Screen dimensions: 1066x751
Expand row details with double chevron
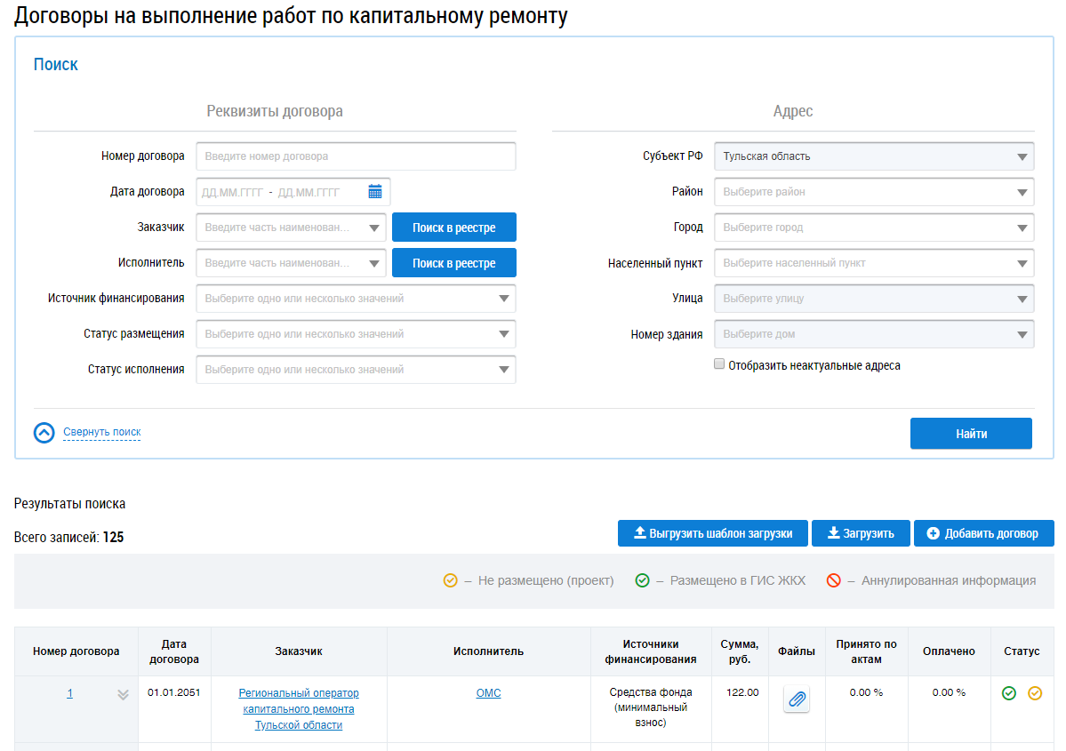point(124,694)
